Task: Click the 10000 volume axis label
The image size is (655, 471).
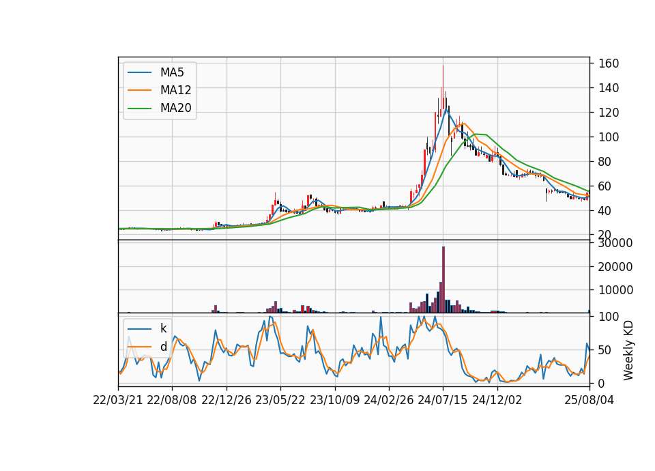Action: (x=615, y=290)
